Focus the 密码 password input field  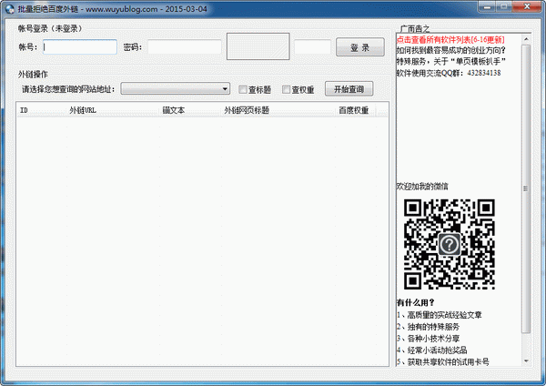point(185,46)
